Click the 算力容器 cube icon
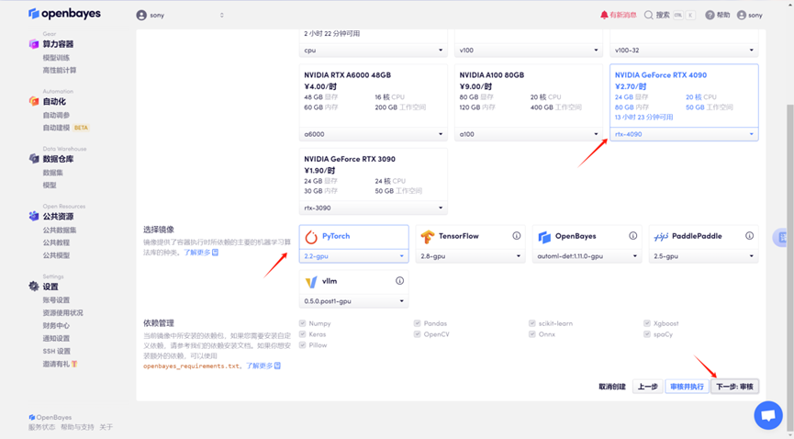Viewport: 794px width, 439px height. click(34, 44)
